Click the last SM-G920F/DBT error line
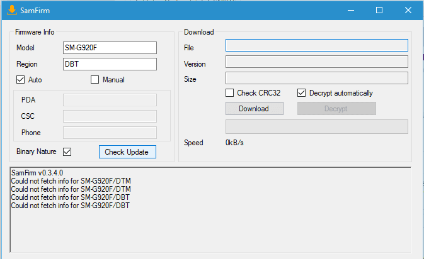The image size is (424, 259). click(71, 206)
